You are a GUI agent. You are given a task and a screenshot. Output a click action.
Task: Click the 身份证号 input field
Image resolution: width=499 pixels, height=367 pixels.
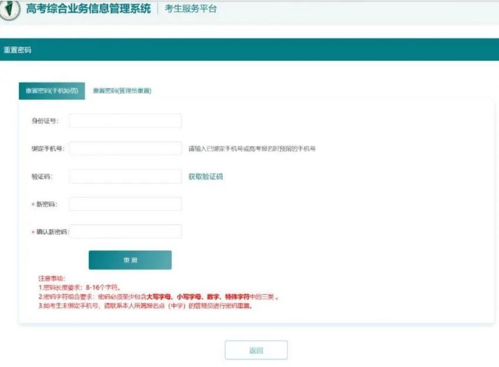click(125, 121)
